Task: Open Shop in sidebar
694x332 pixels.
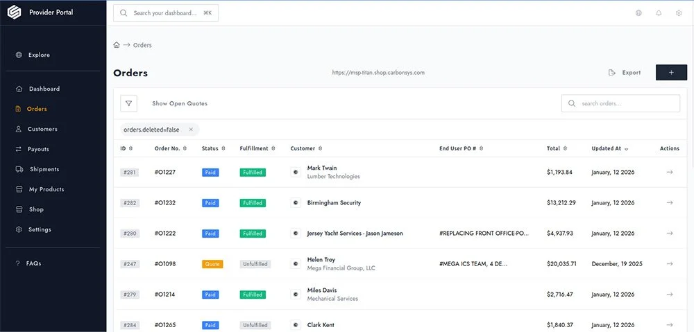Action: [30, 209]
